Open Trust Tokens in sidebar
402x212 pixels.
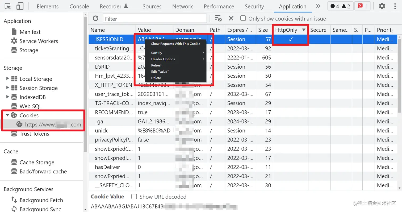coord(34,134)
